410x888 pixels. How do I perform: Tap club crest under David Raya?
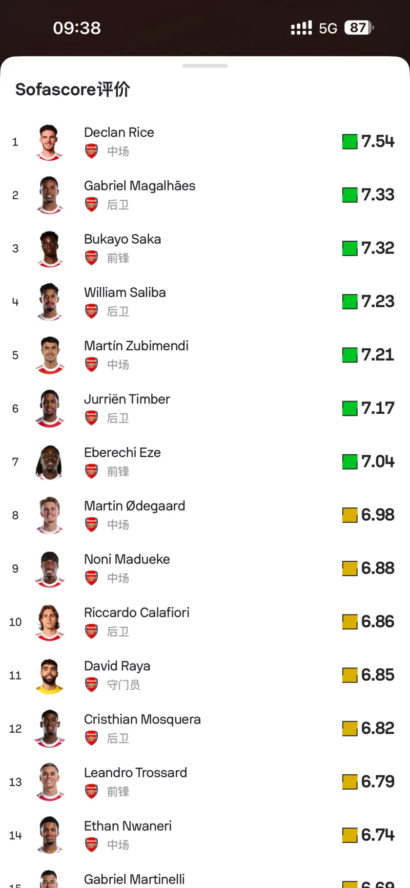tap(92, 685)
